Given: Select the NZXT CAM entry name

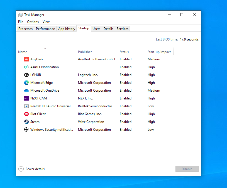Looking at the screenshot, I should (x=38, y=98).
